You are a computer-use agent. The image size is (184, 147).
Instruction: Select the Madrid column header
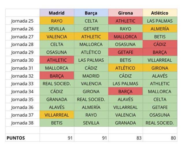(x=57, y=13)
